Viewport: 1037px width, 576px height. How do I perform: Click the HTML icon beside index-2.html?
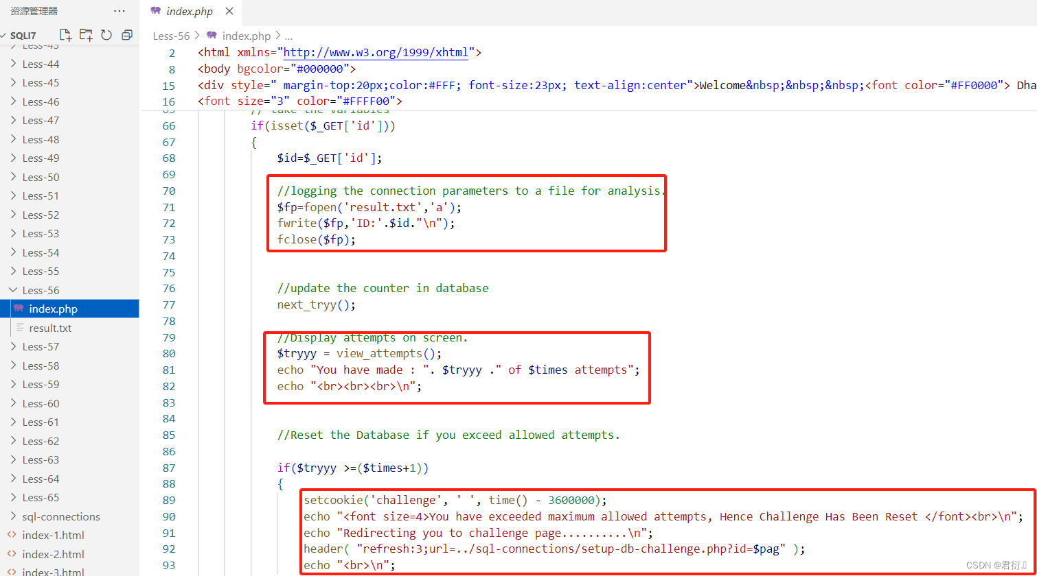(x=12, y=554)
